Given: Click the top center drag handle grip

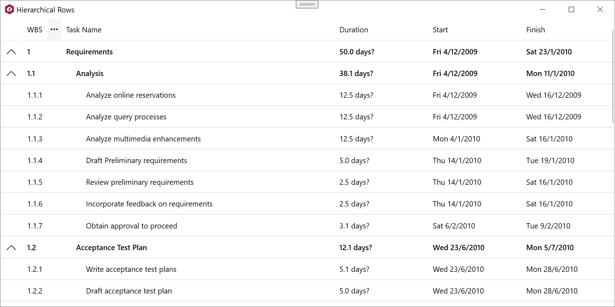Looking at the screenshot, I should (307, 5).
